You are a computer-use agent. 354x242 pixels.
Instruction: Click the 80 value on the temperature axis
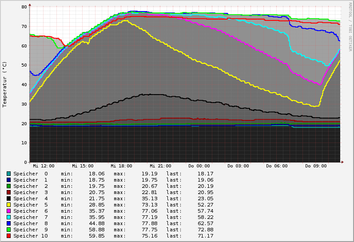tap(24, 7)
